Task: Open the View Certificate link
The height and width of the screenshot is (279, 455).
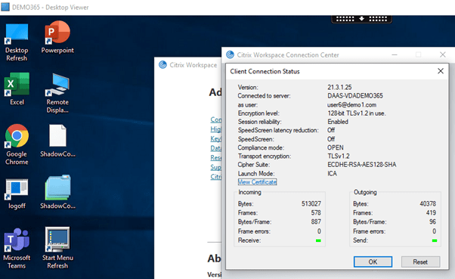Action: point(258,182)
